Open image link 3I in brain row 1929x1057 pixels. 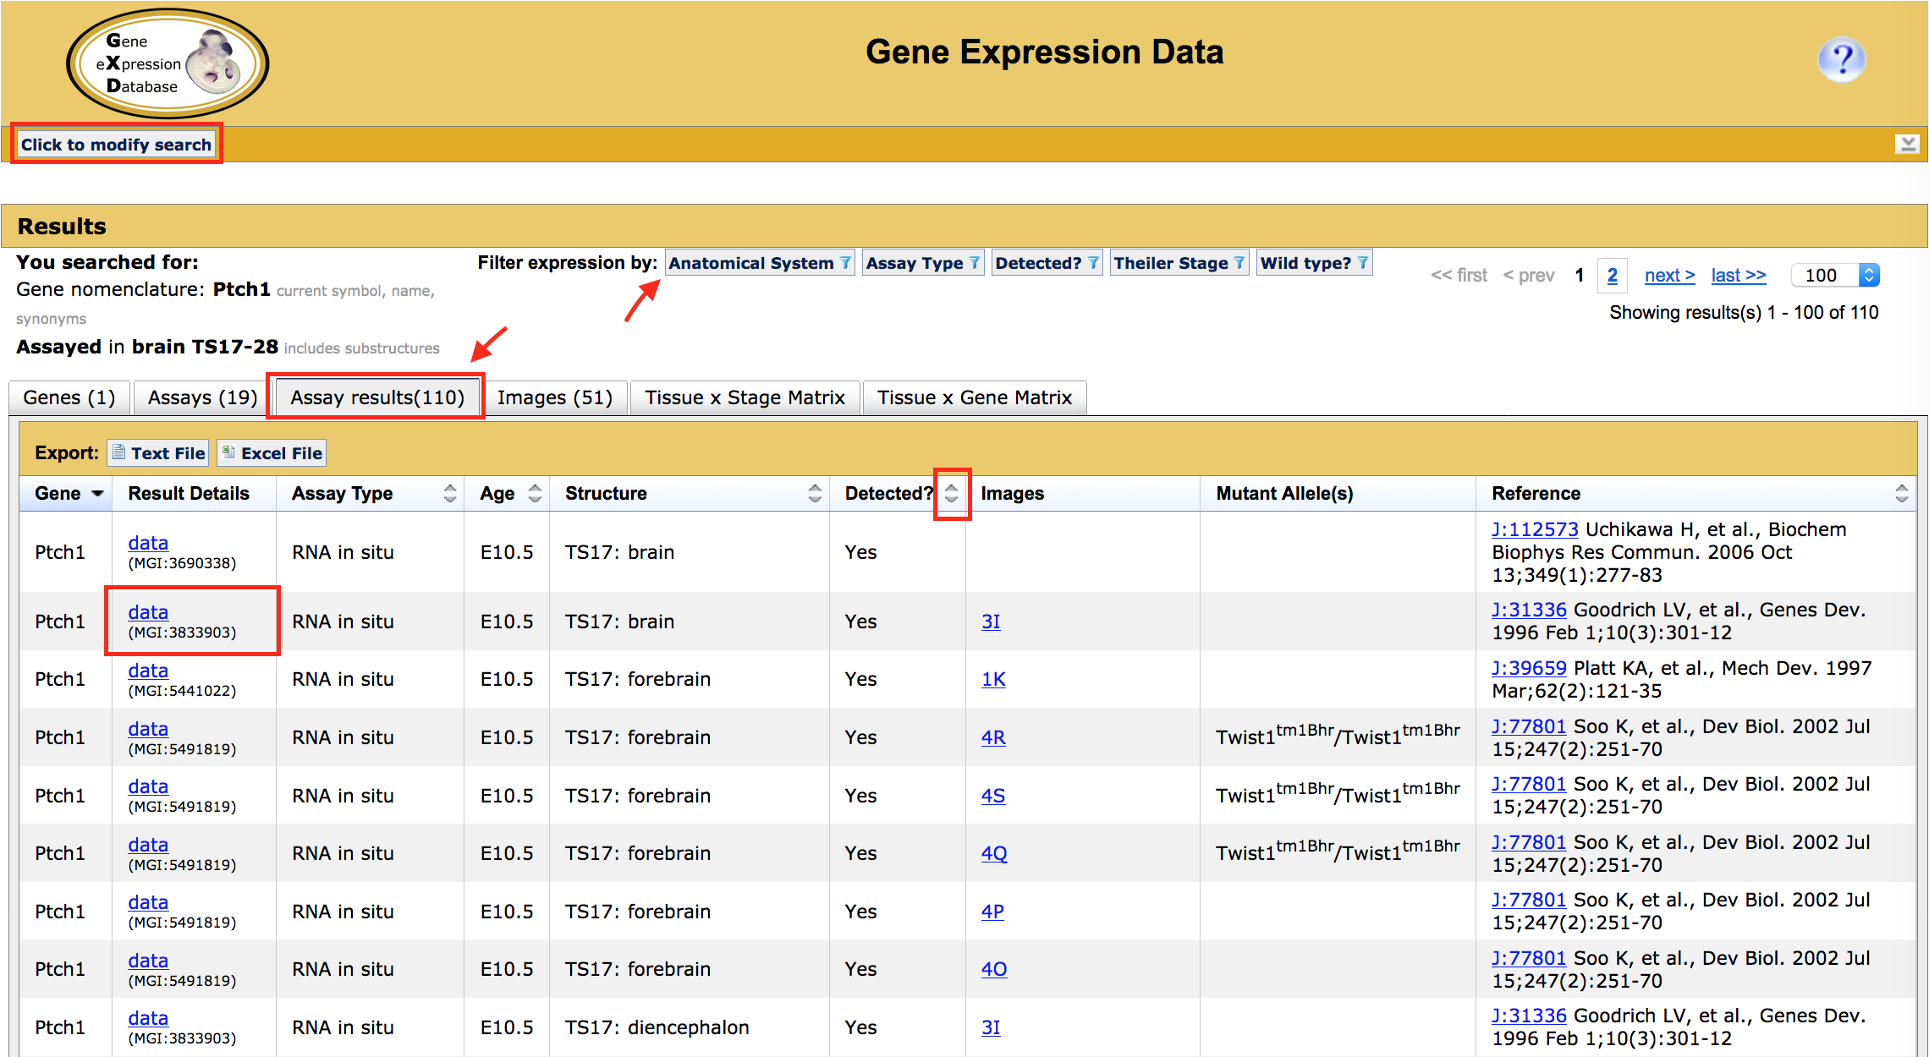pos(991,622)
